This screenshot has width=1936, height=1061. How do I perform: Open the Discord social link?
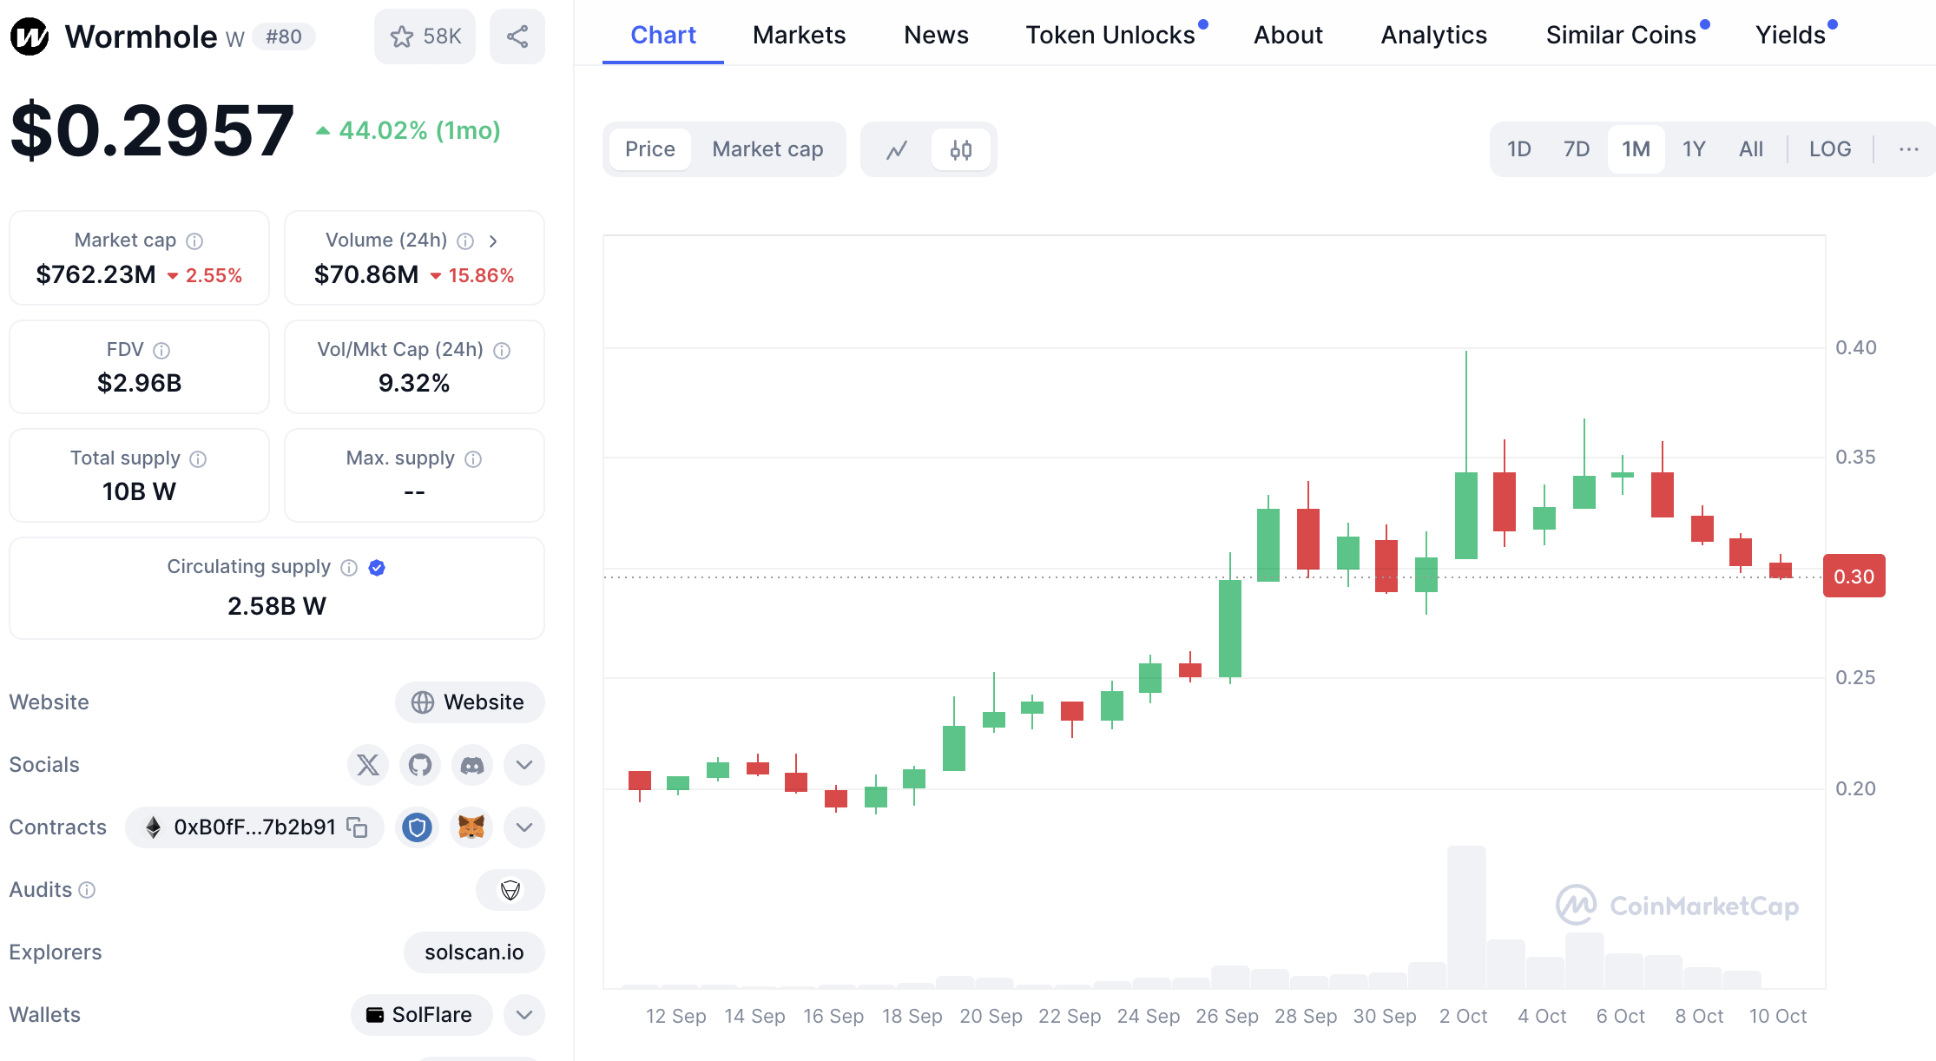coord(472,765)
